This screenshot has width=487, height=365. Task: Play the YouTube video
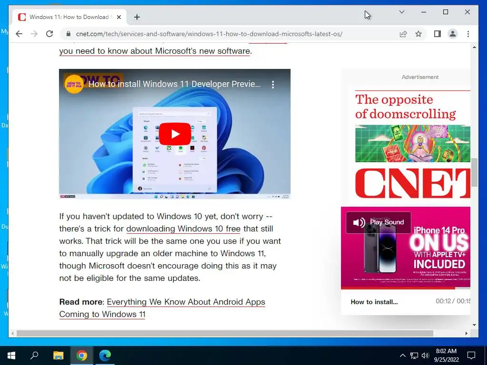click(x=175, y=134)
